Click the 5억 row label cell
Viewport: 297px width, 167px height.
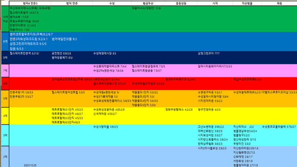pyautogui.click(x=5, y=99)
